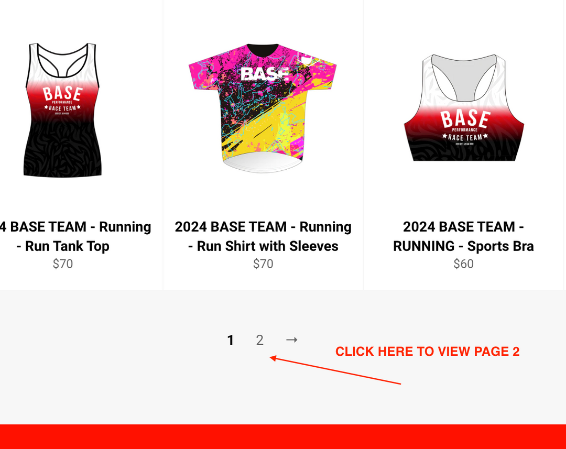Click the red annotation arrow pointing to page 2
Viewport: 566px width, 449px height.
click(x=335, y=370)
